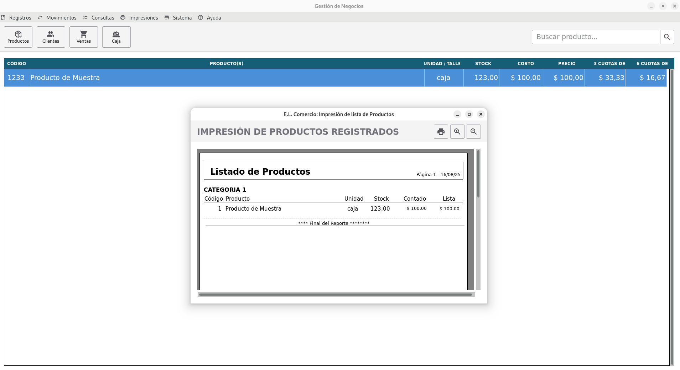Click the report preview vertical scrollbar
Screen dimensions: 680x370
(x=478, y=174)
